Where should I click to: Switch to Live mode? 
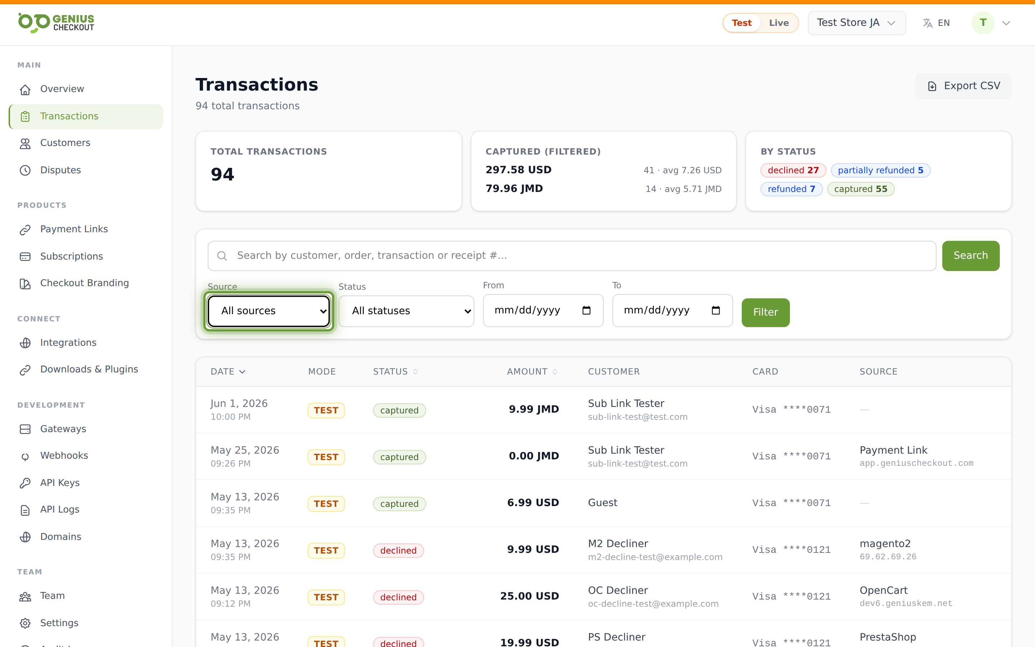point(779,23)
